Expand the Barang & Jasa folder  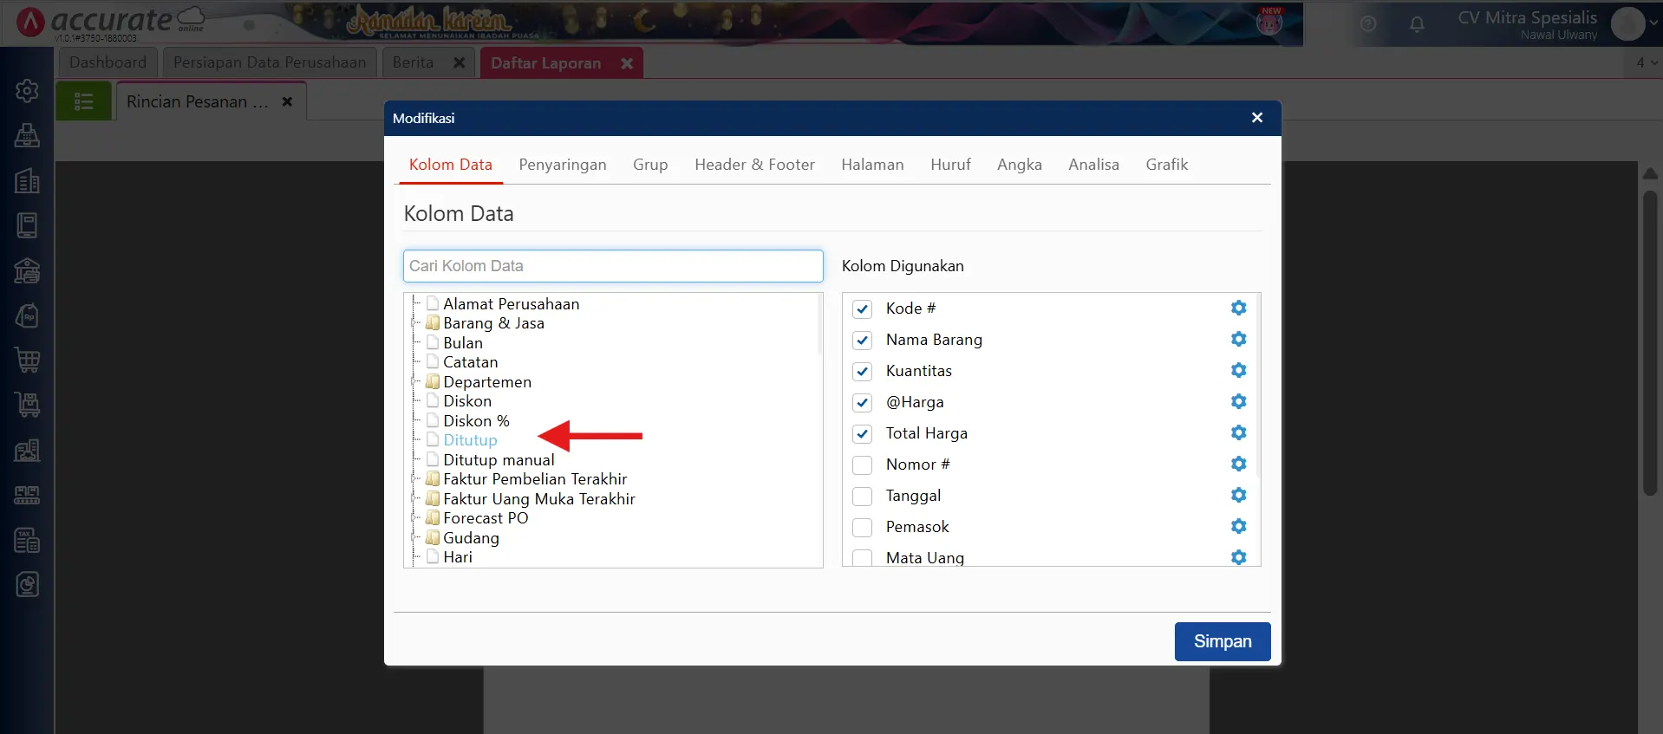pyautogui.click(x=415, y=323)
